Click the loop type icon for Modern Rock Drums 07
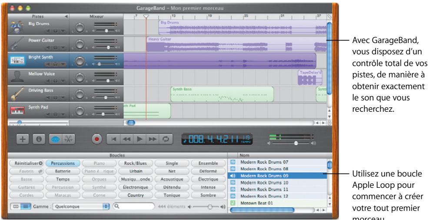This screenshot has height=220, width=429. tap(233, 162)
